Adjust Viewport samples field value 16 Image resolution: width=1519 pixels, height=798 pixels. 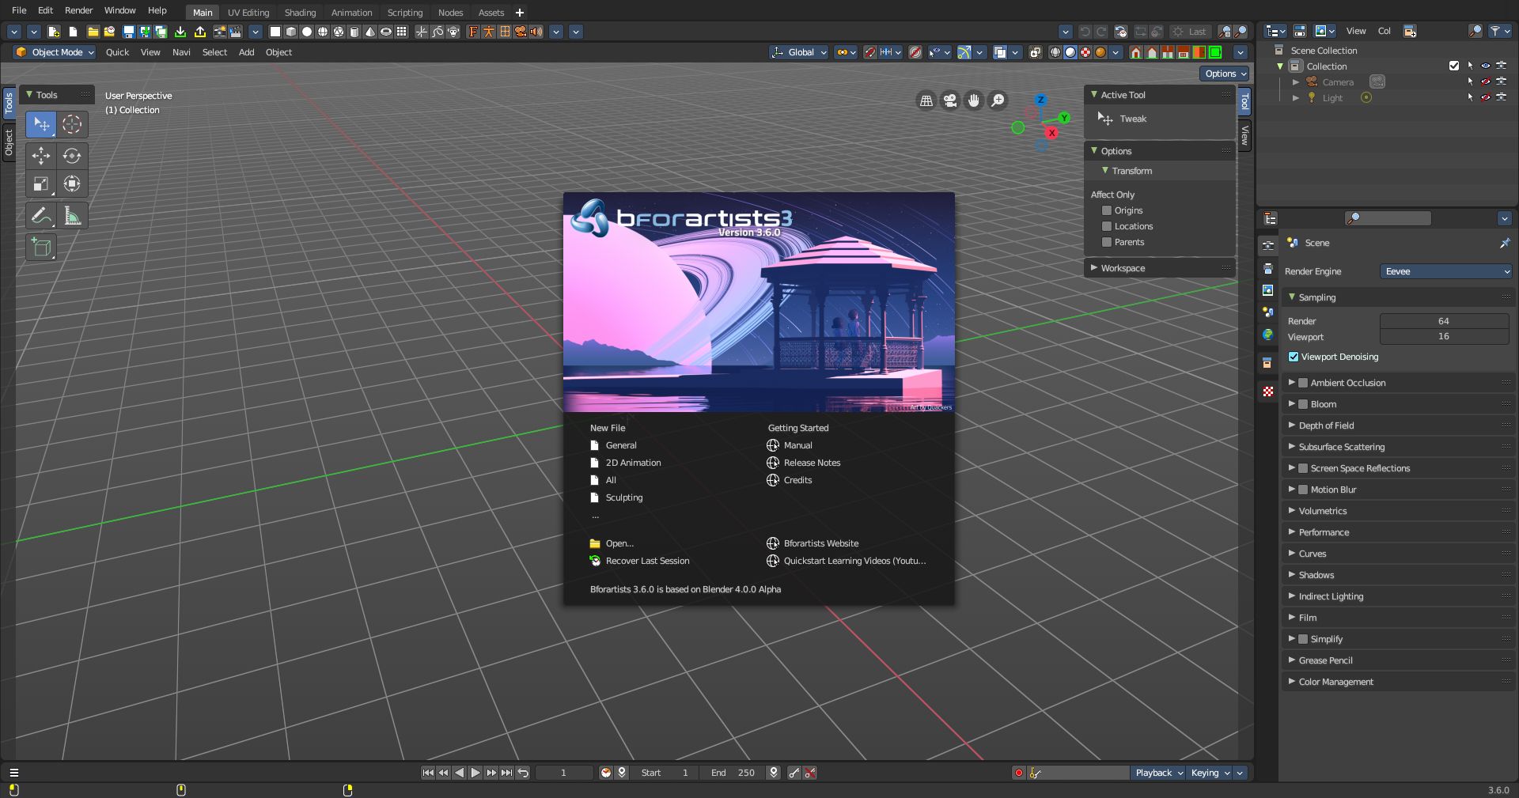[1444, 336]
